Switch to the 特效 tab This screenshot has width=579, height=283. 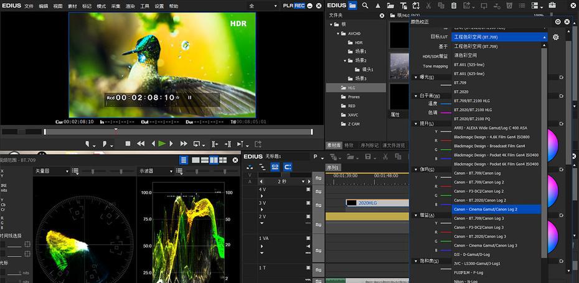click(349, 146)
